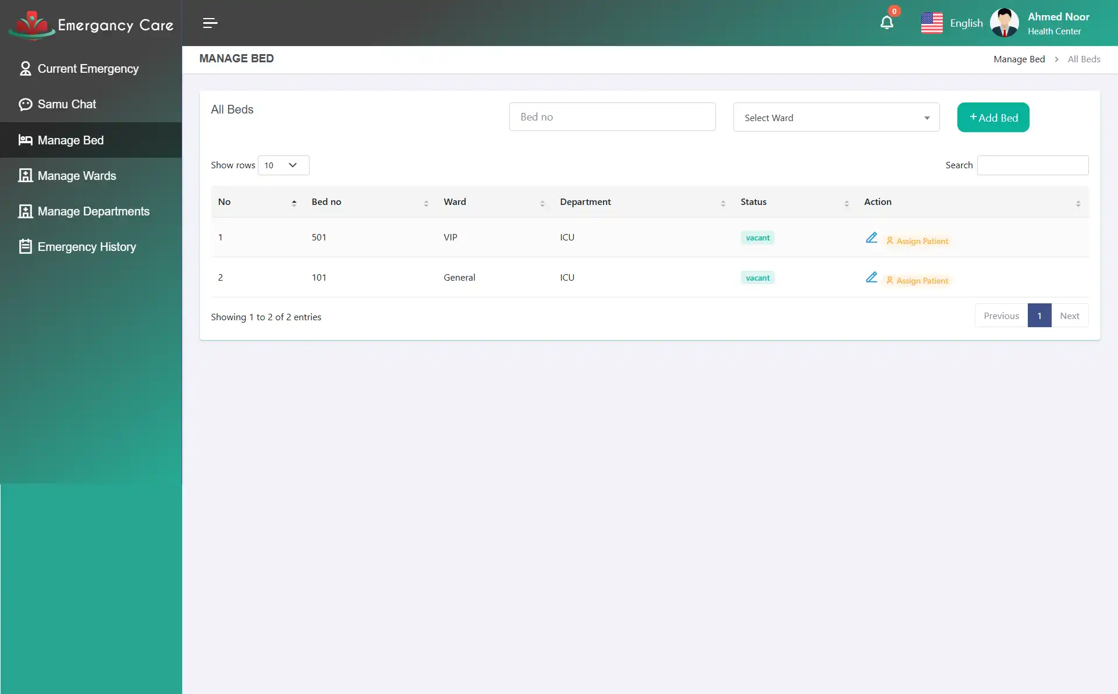Image resolution: width=1118 pixels, height=694 pixels.
Task: Edit bed 501 using the pencil icon
Action: [871, 238]
